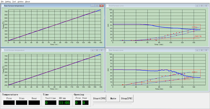Click the Front furnace temperature window icon

[x=3, y=50]
